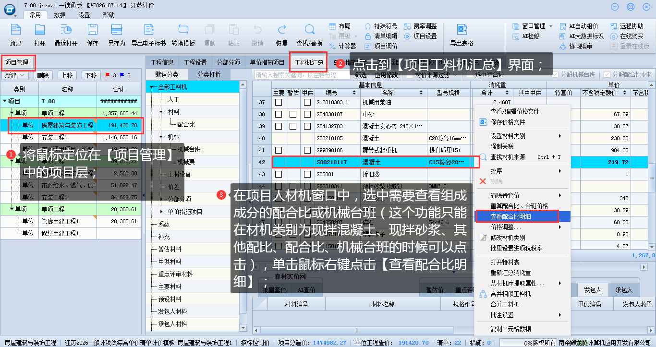656x347 pixels.
Task: Switch to the 分类打折 tab
Action: click(209, 74)
